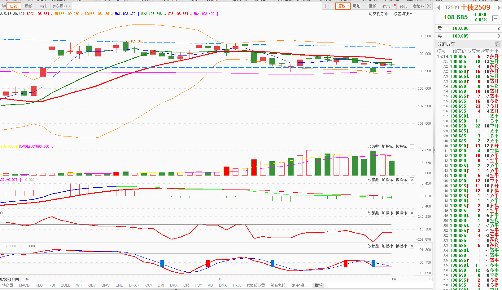Viewport: 502px width, 290px height.
Task: Click 换指标 in the MACD panel
Action: [401, 180]
